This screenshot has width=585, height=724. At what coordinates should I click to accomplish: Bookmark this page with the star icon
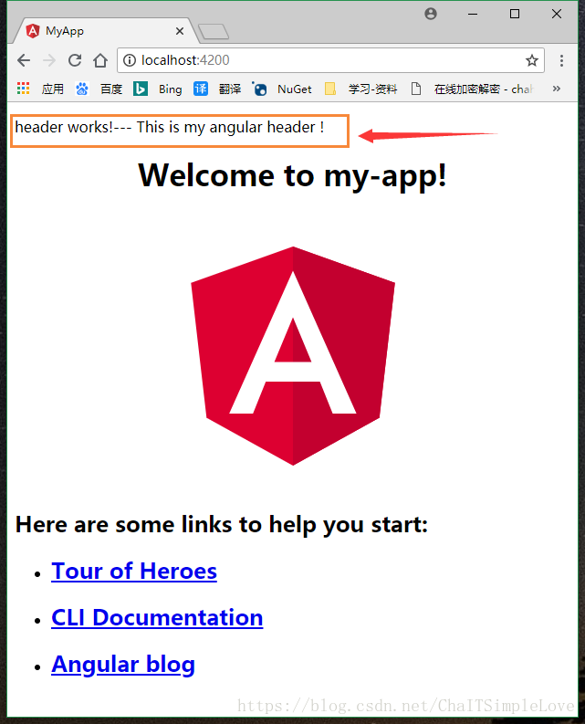[x=532, y=60]
